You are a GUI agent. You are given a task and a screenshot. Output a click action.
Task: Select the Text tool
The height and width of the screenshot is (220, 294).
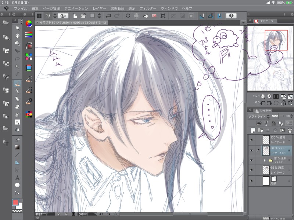(17, 177)
